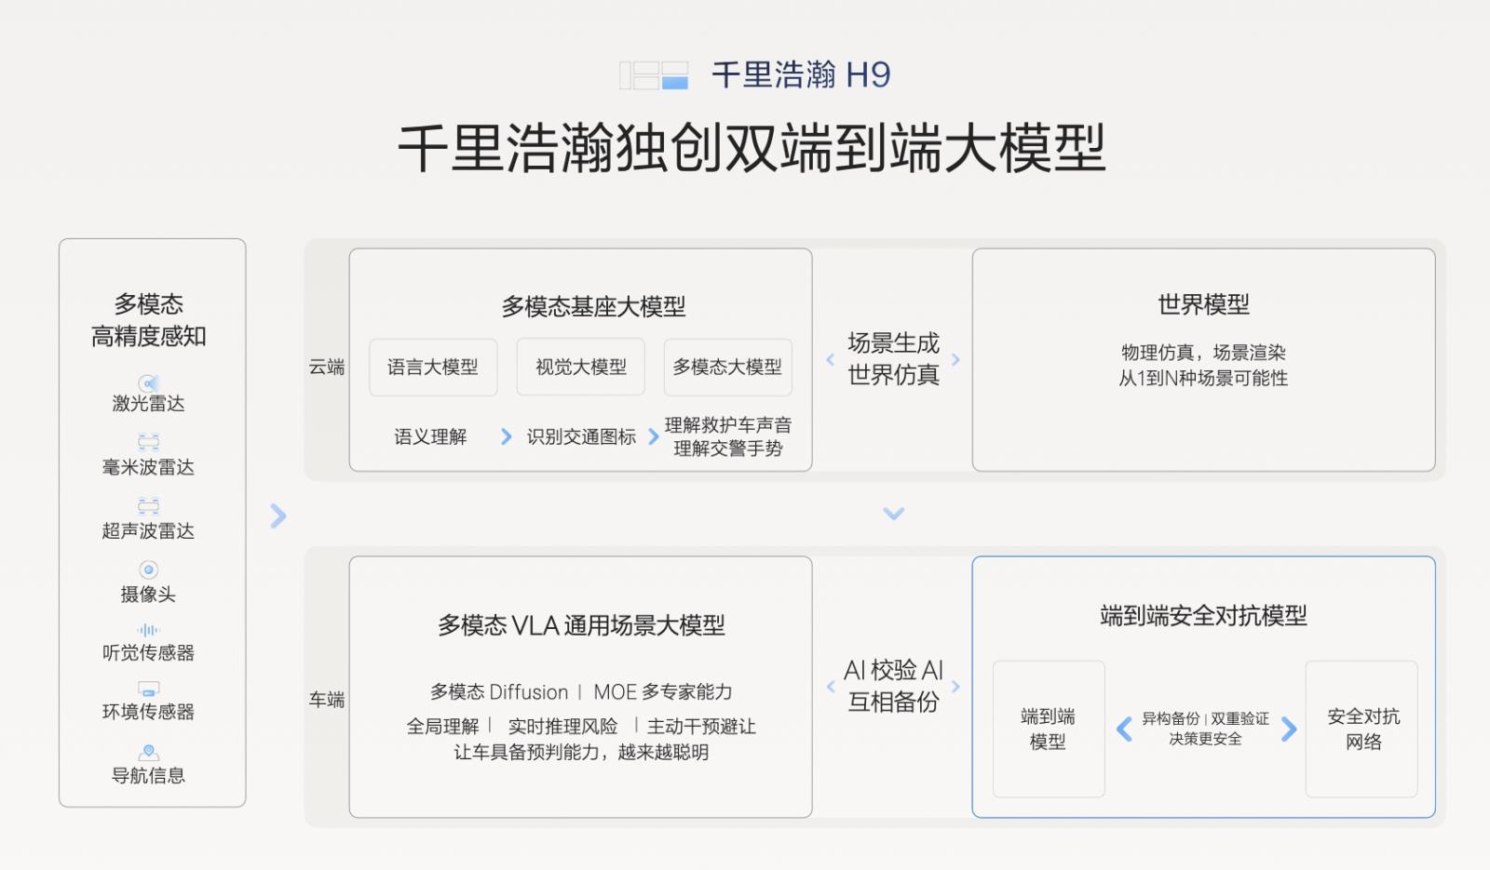Screen dimensions: 1490x870
Task: Click the 主动干预避让 text
Action: point(702,727)
